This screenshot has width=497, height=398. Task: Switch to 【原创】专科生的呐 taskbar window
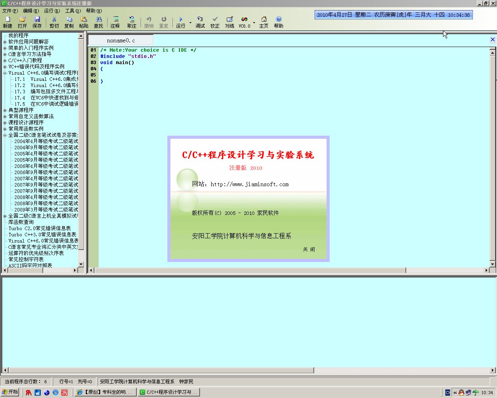[x=106, y=392]
